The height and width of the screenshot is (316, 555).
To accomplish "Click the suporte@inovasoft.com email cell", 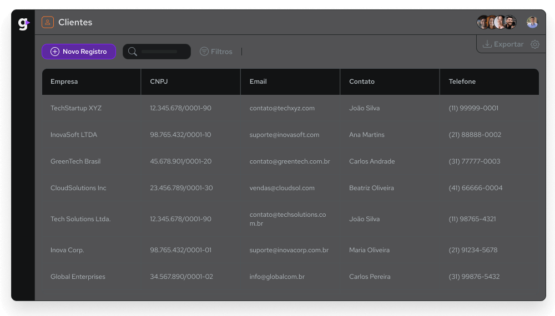I will pos(284,135).
